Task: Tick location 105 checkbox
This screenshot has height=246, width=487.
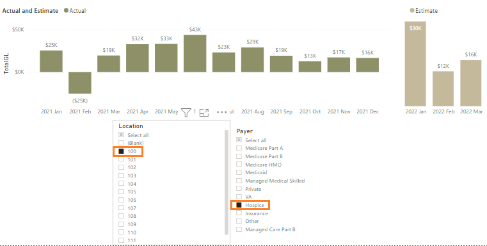Action: pos(121,192)
